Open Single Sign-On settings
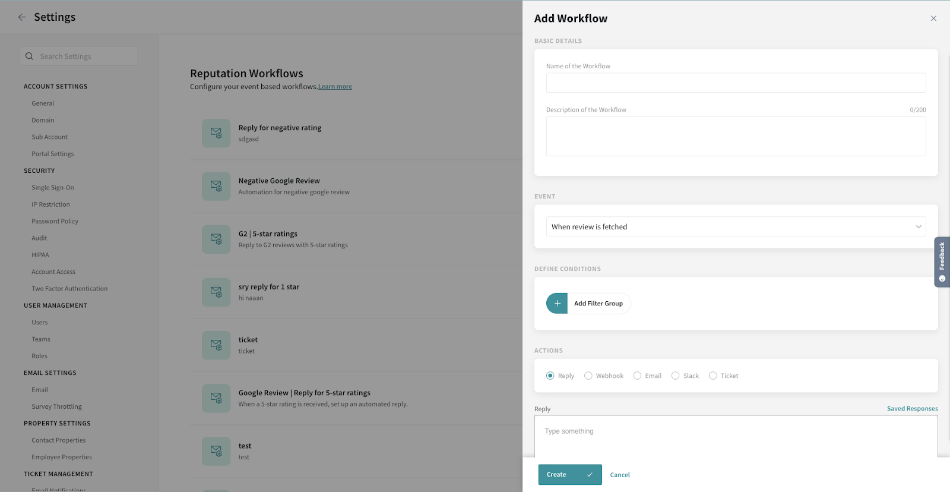This screenshot has width=950, height=492. [53, 188]
